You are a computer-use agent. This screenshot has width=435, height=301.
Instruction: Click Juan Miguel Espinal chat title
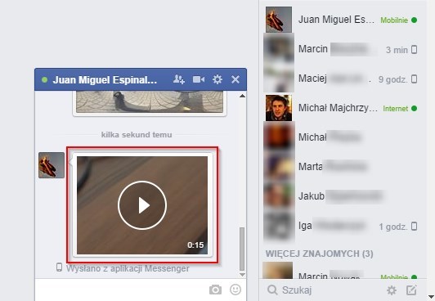[x=105, y=80]
